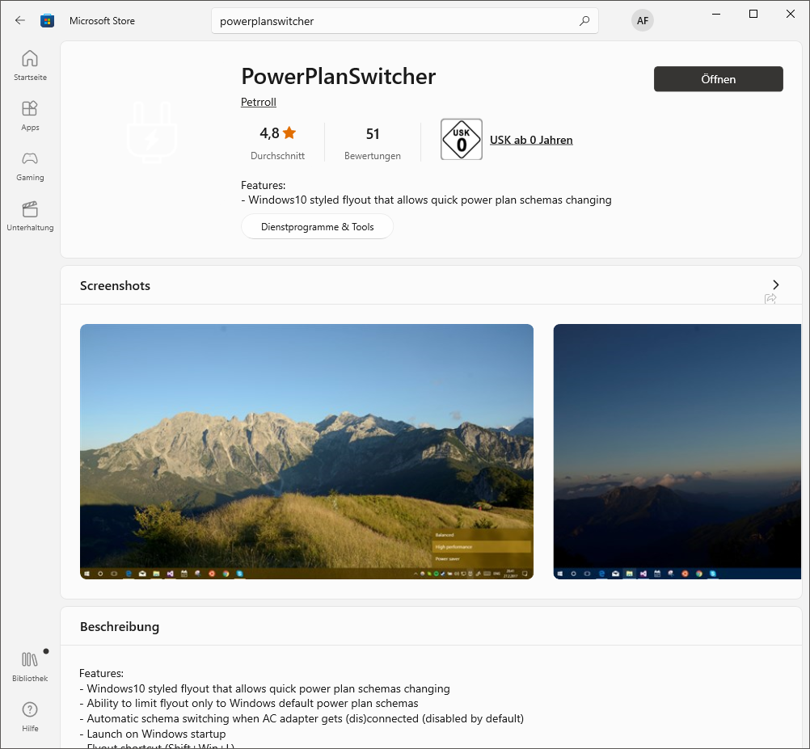Open Hilfe help in the sidebar
Screen dimensions: 810x749
pyautogui.click(x=30, y=717)
